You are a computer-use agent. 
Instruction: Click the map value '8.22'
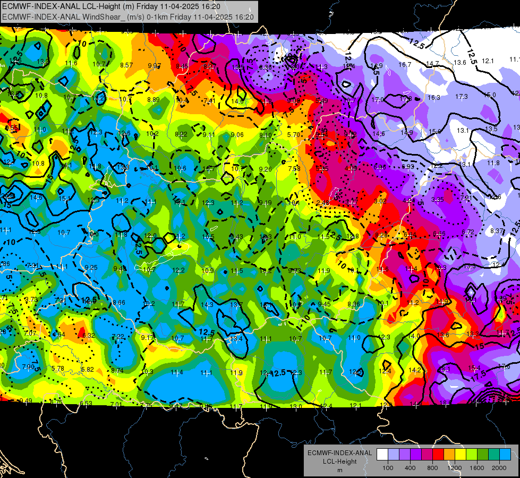(x=181, y=134)
